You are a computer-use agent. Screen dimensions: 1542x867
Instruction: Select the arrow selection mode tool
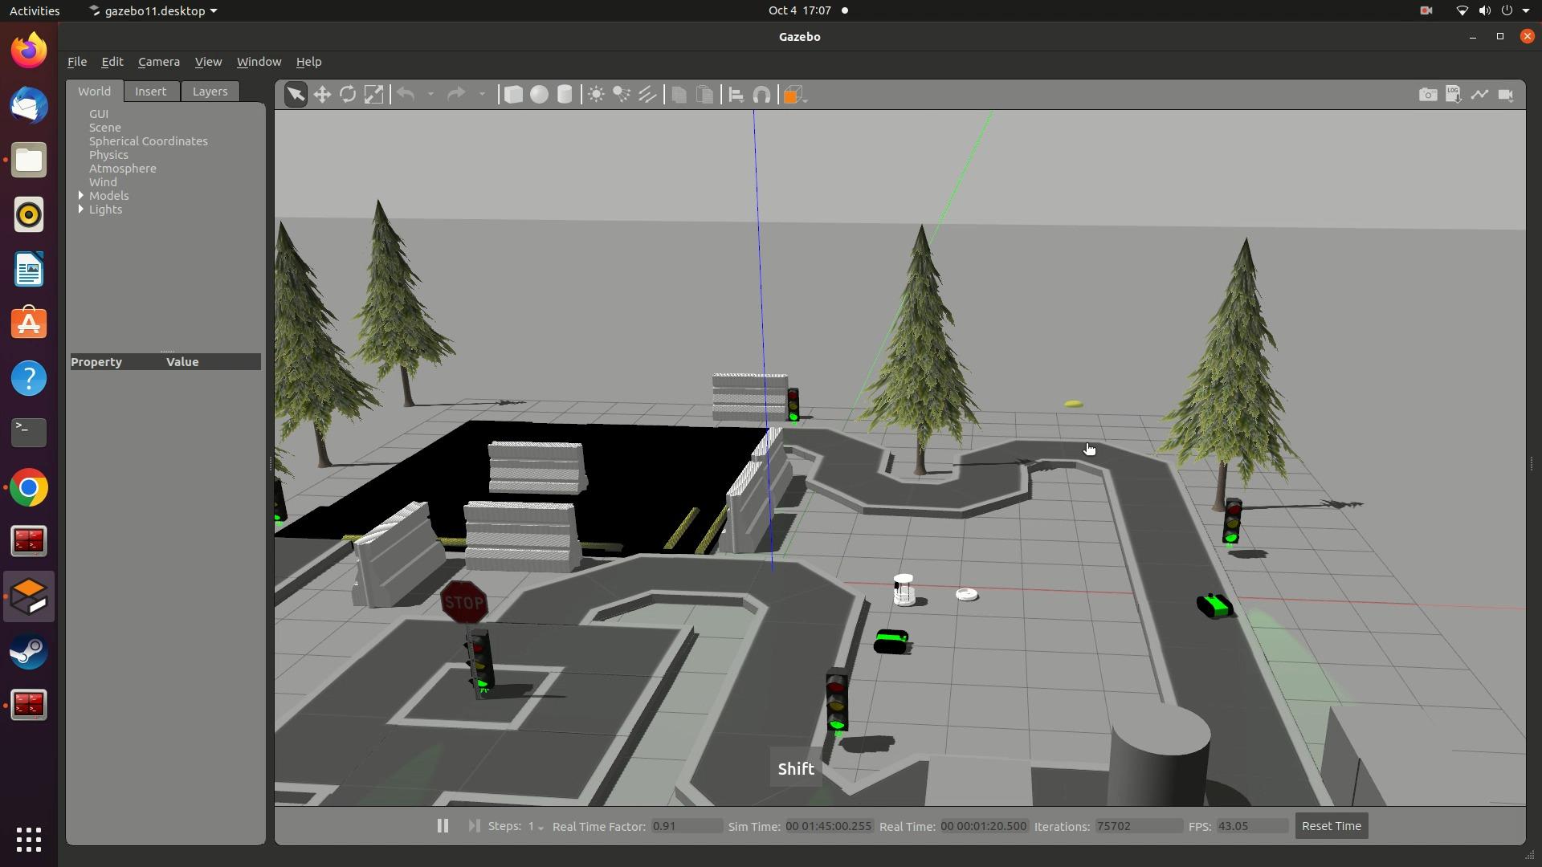click(296, 95)
